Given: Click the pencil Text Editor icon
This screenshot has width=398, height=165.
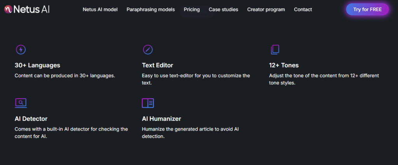Looking at the screenshot, I should click(x=148, y=50).
